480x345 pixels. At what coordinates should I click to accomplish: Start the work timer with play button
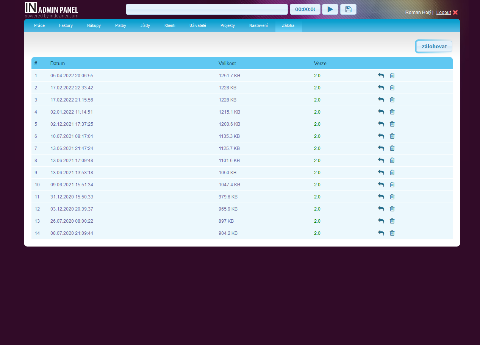click(330, 9)
